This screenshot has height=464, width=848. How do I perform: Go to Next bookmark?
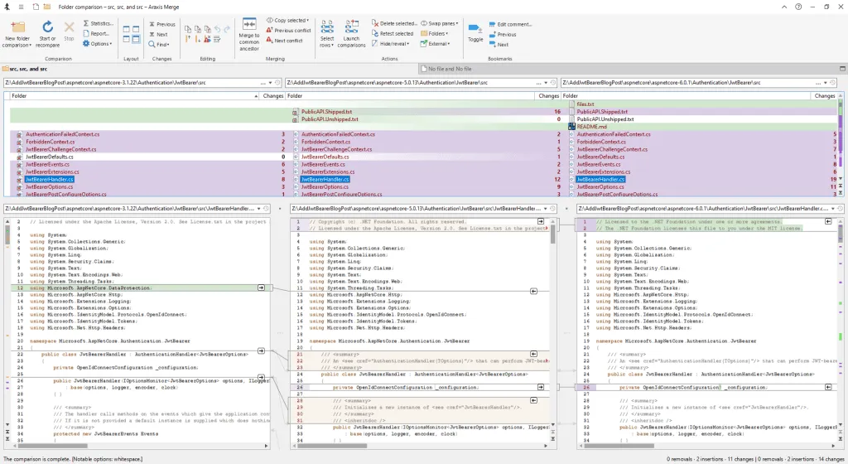pyautogui.click(x=499, y=45)
